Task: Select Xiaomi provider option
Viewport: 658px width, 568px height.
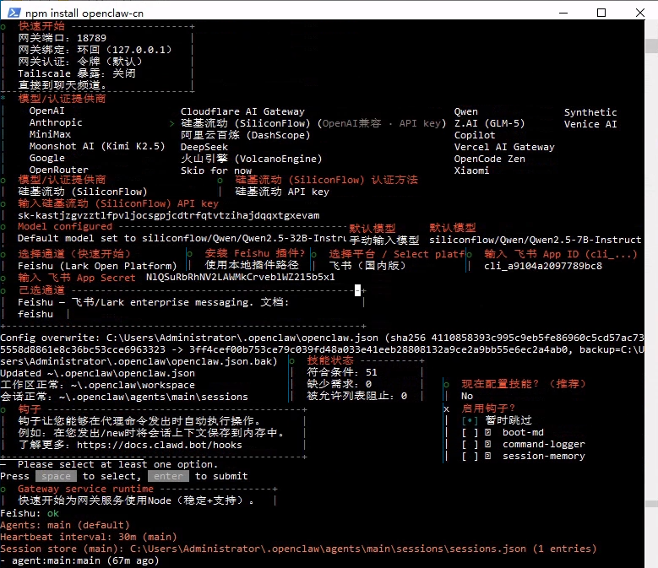Action: tap(471, 170)
